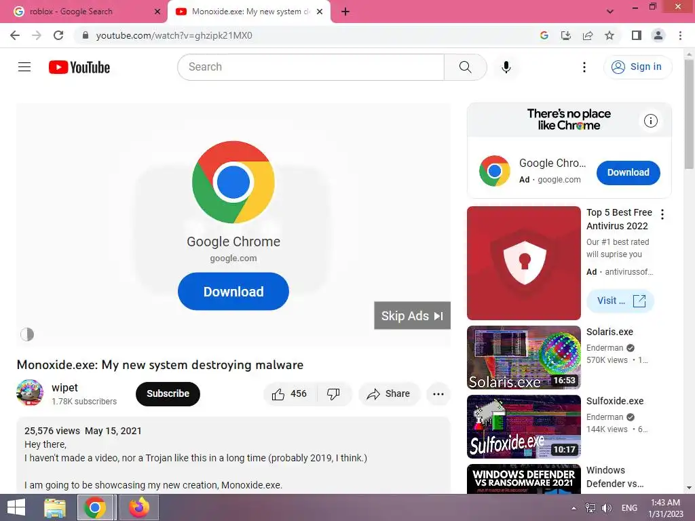This screenshot has height=521, width=695.
Task: View site info via lock icon
Action: [x=86, y=35]
